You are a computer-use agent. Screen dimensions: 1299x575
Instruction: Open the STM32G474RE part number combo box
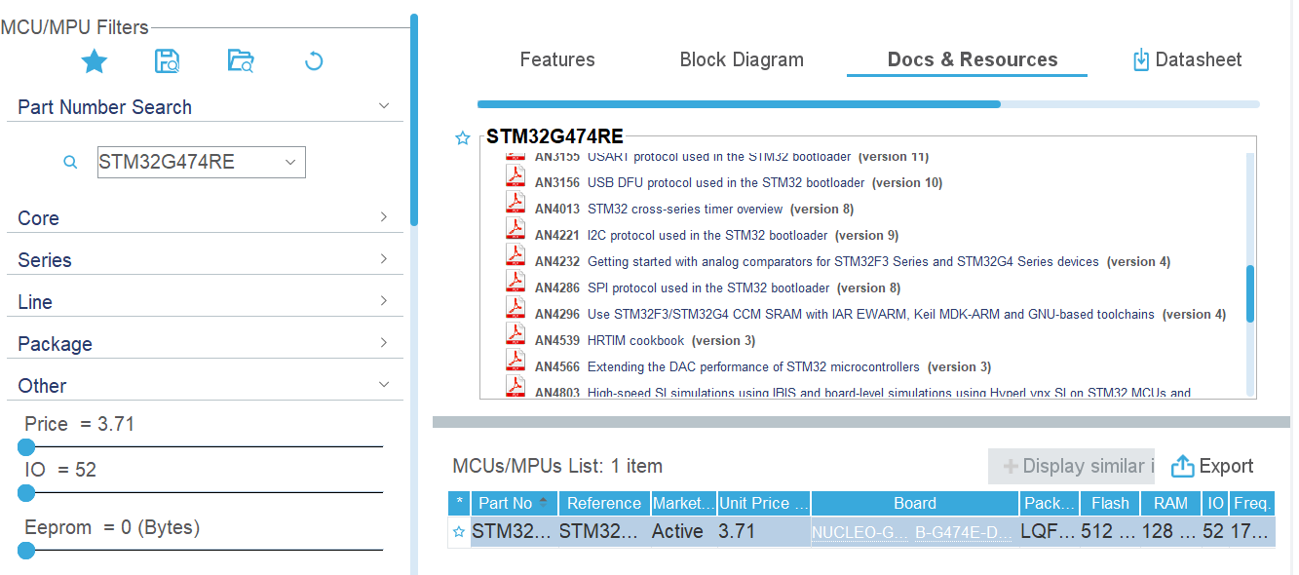(202, 163)
